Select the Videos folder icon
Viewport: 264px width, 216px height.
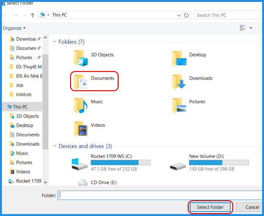pos(81,129)
